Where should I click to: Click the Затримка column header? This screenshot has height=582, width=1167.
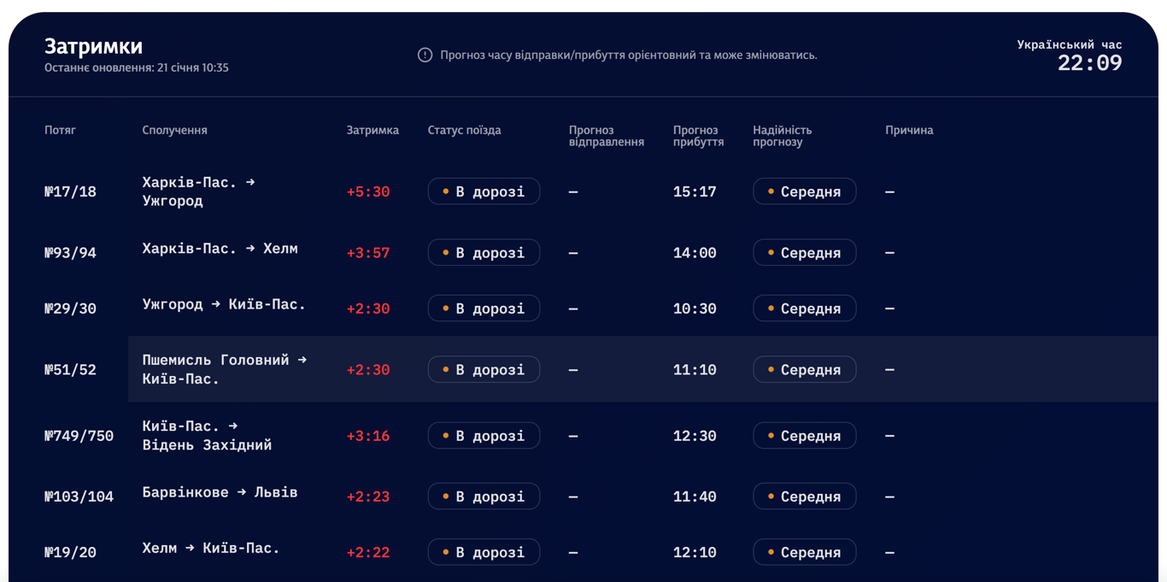tap(372, 130)
